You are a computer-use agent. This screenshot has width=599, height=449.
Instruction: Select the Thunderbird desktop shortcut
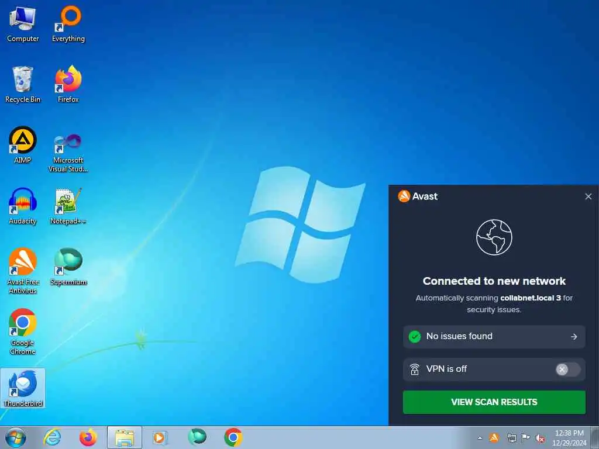(x=23, y=388)
